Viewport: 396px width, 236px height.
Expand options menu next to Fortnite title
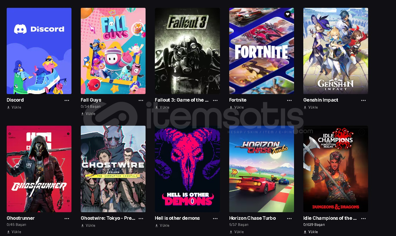coord(289,100)
